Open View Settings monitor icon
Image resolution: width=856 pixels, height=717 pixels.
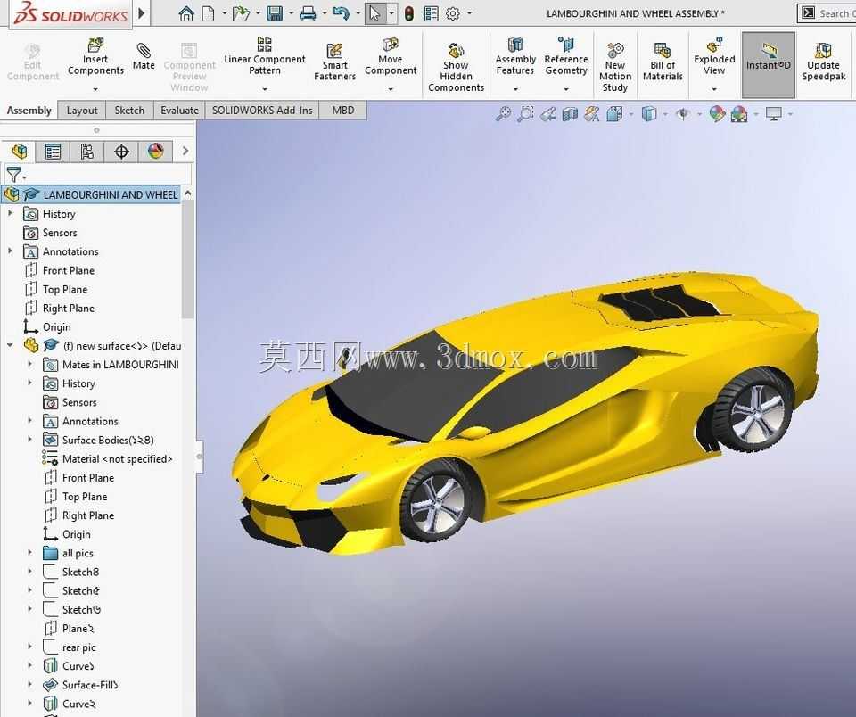tap(774, 114)
